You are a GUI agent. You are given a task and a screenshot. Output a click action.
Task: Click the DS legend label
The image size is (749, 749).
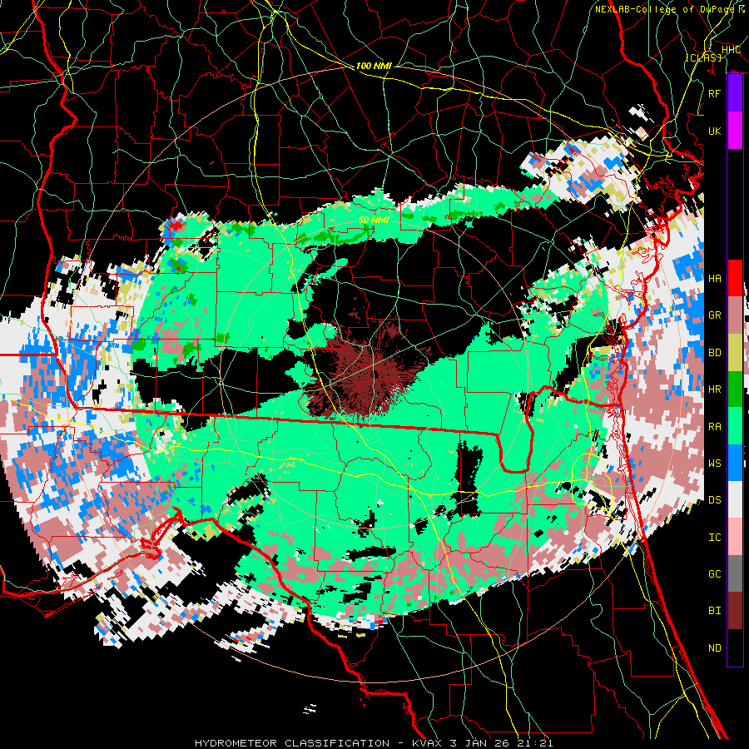(714, 500)
